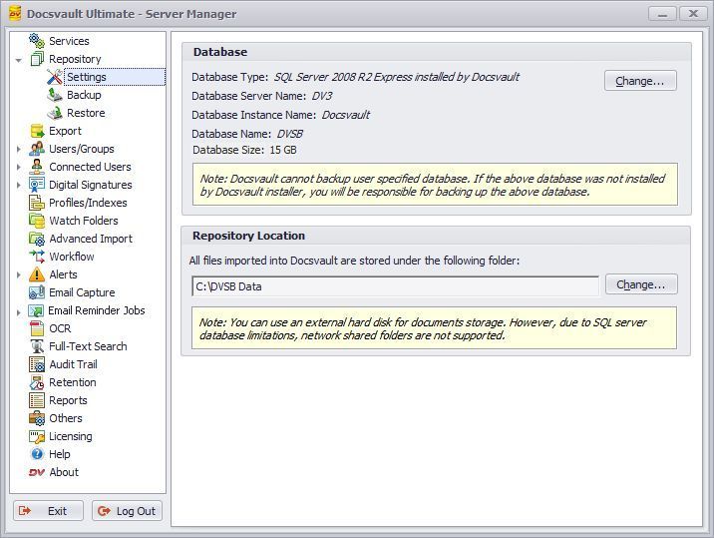Viewport: 714px width, 538px height.
Task: Click the Email Capture icon
Action: coord(37,292)
